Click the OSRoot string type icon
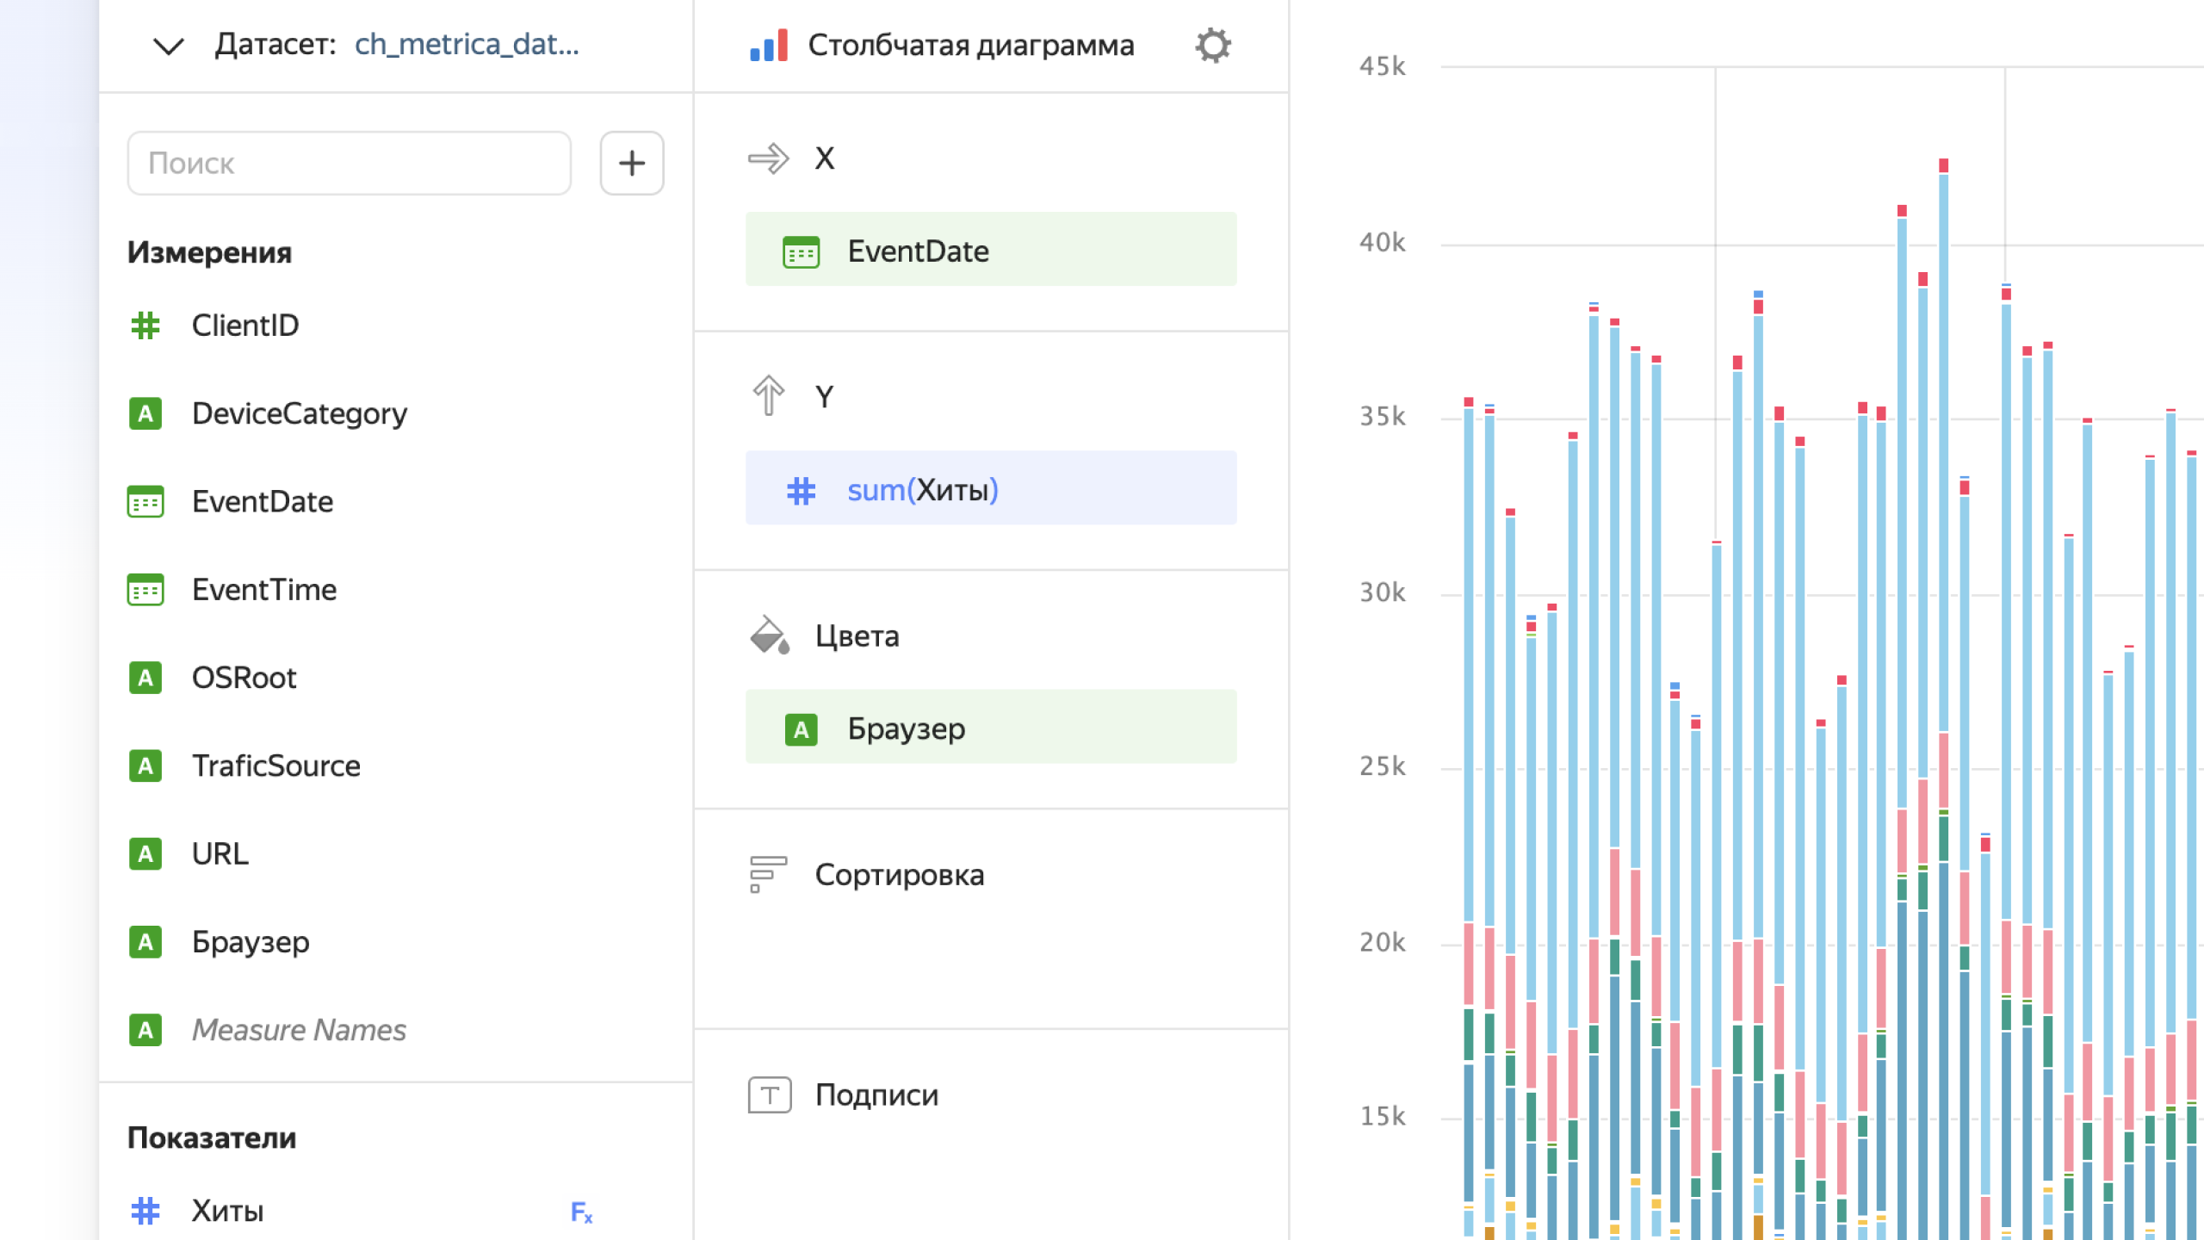Viewport: 2204px width, 1240px height. pos(145,678)
